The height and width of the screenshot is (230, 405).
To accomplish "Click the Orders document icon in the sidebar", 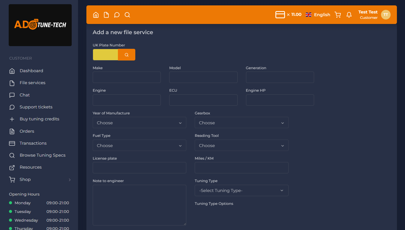I will pyautogui.click(x=12, y=131).
